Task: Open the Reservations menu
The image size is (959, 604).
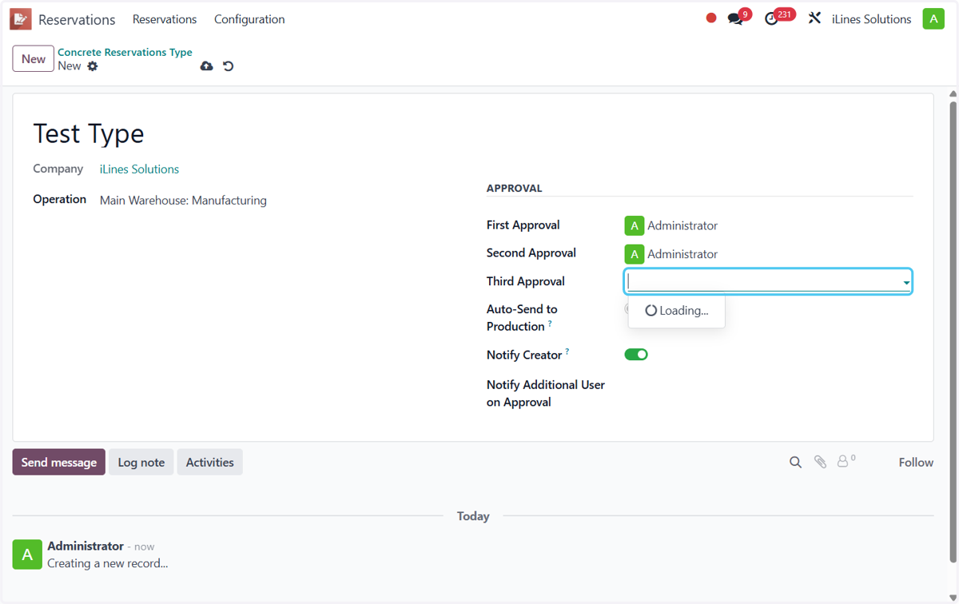Action: coord(165,19)
